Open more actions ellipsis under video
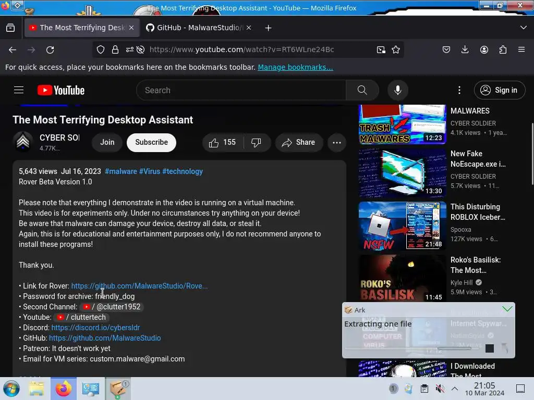 (337, 143)
